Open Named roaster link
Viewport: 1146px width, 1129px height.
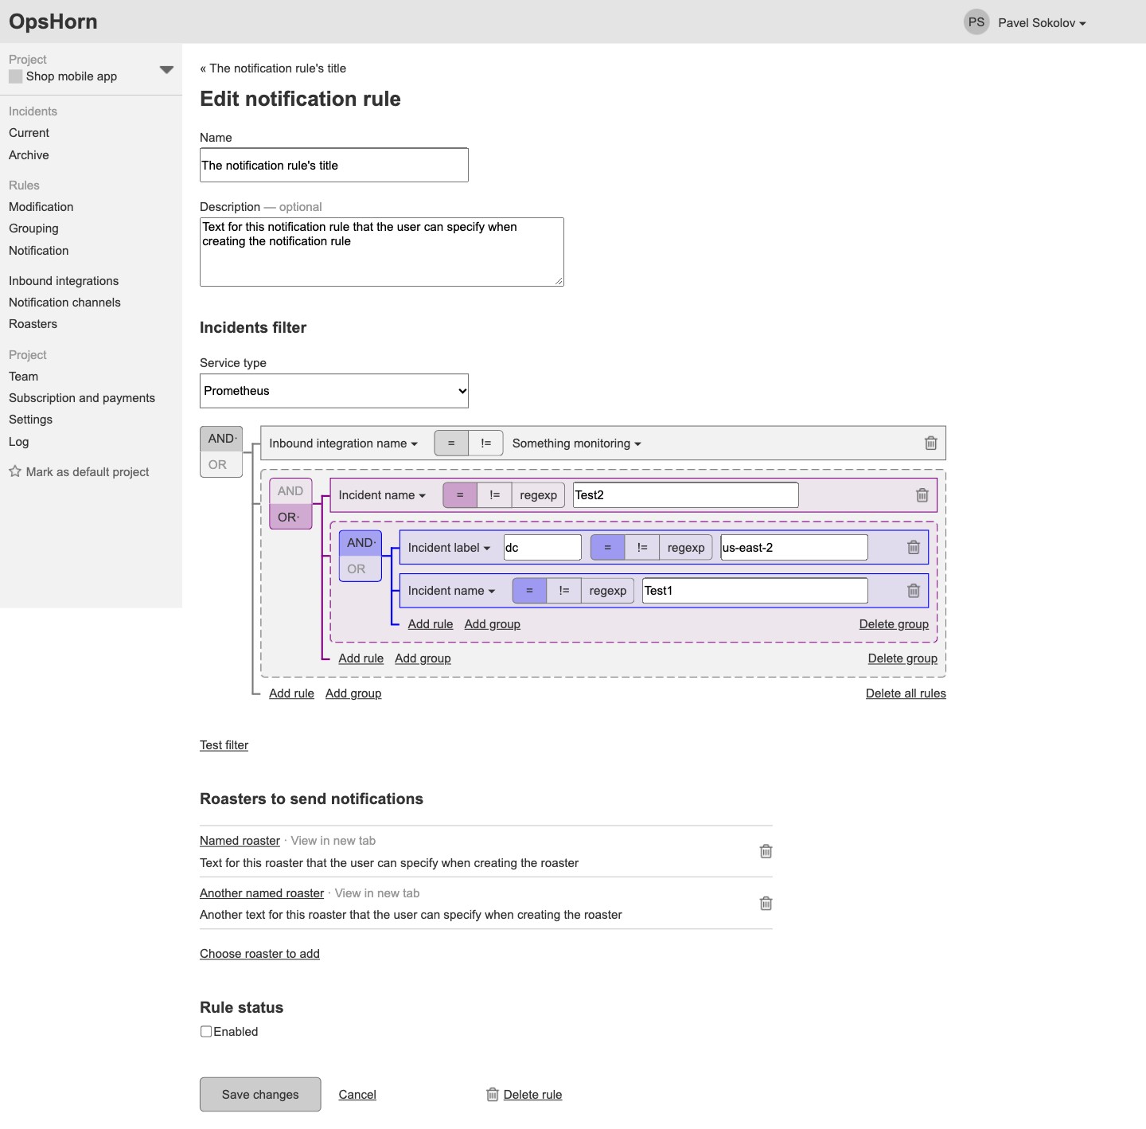(x=240, y=841)
